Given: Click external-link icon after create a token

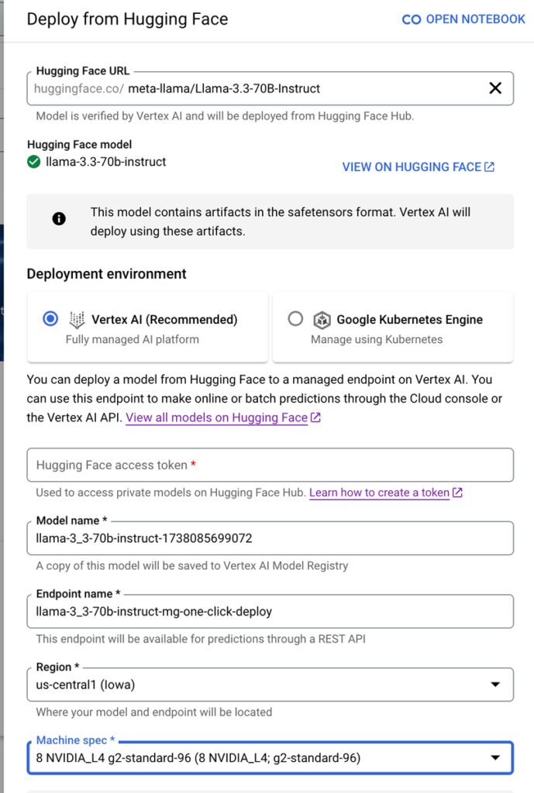Looking at the screenshot, I should tap(457, 493).
